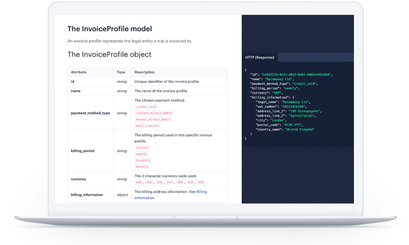Click the 'The InvoiceProfile model' heading
This screenshot has width=409, height=245.
[x=109, y=29]
